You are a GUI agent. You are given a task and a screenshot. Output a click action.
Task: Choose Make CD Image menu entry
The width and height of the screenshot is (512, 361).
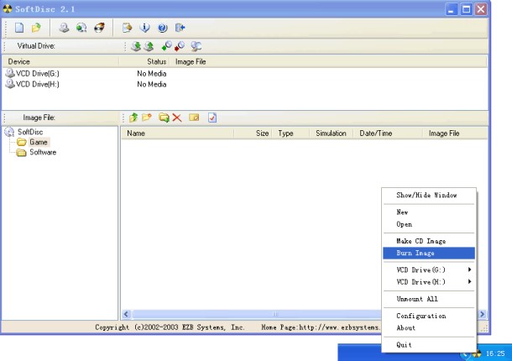[429, 241]
